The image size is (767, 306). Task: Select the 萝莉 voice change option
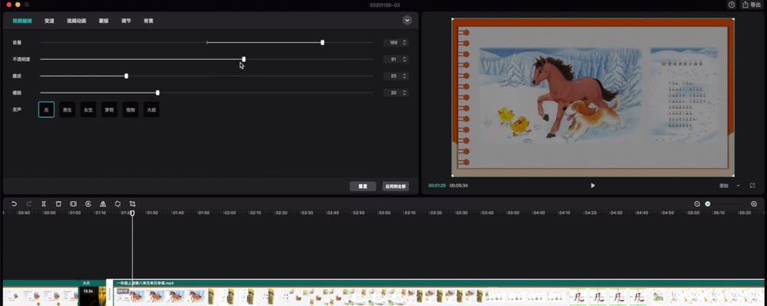tap(109, 110)
